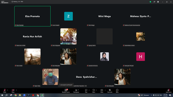Open Windows taskbar search
This screenshot has height=97, width=173.
(6, 95)
